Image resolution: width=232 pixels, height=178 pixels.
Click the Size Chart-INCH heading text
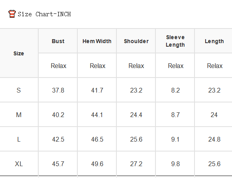coord(44,14)
